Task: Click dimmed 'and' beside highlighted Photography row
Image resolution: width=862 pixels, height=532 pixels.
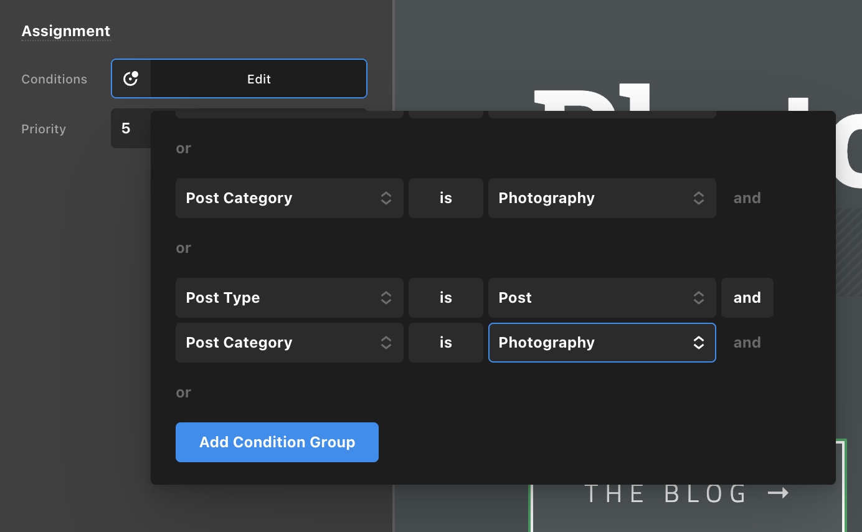Action: coord(747,343)
